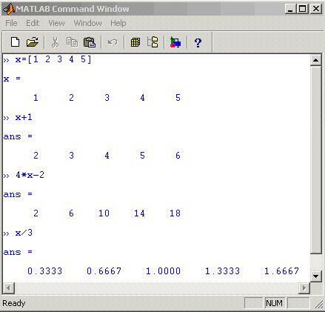This screenshot has height=312, width=325.
Task: Click the horizontal scrollbar left arrow
Action: 9,288
